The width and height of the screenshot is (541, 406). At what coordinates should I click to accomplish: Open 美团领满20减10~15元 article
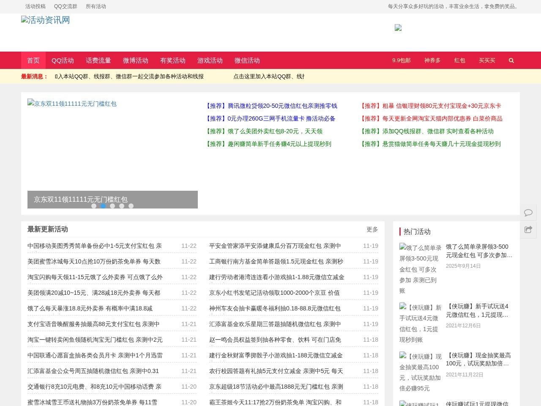(x=94, y=293)
